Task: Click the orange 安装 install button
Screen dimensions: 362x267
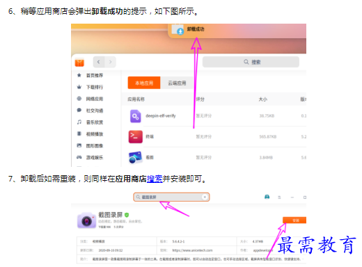Action: point(294,220)
